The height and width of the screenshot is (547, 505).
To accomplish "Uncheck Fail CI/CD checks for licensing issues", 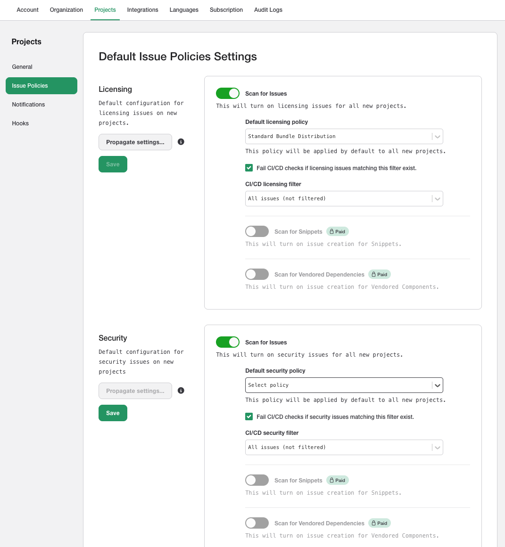I will point(249,168).
